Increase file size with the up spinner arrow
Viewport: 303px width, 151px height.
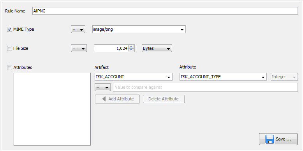(131, 47)
